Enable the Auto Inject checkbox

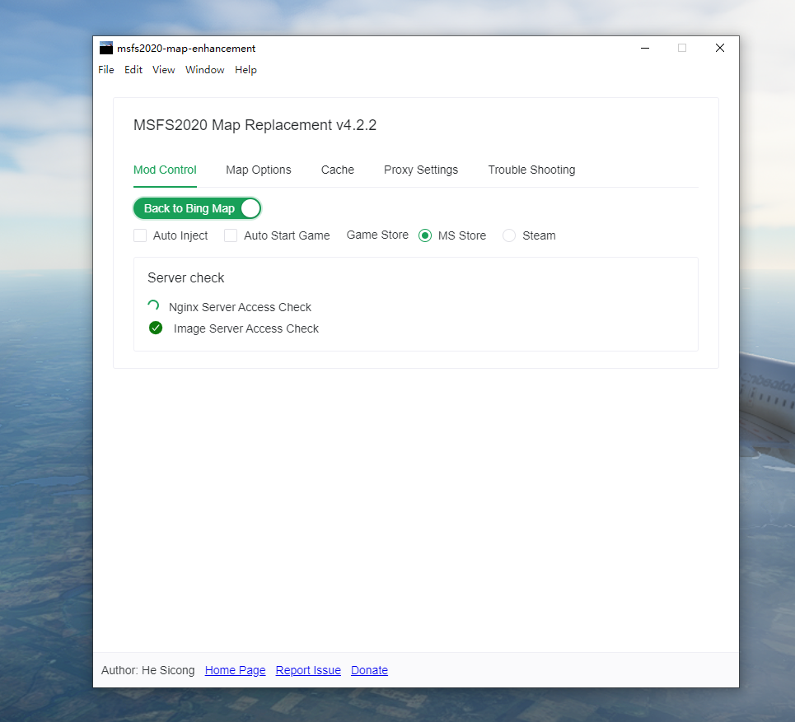(140, 235)
